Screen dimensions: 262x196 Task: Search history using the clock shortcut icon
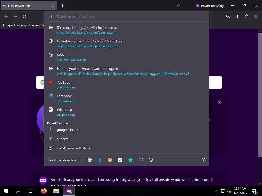151,160
